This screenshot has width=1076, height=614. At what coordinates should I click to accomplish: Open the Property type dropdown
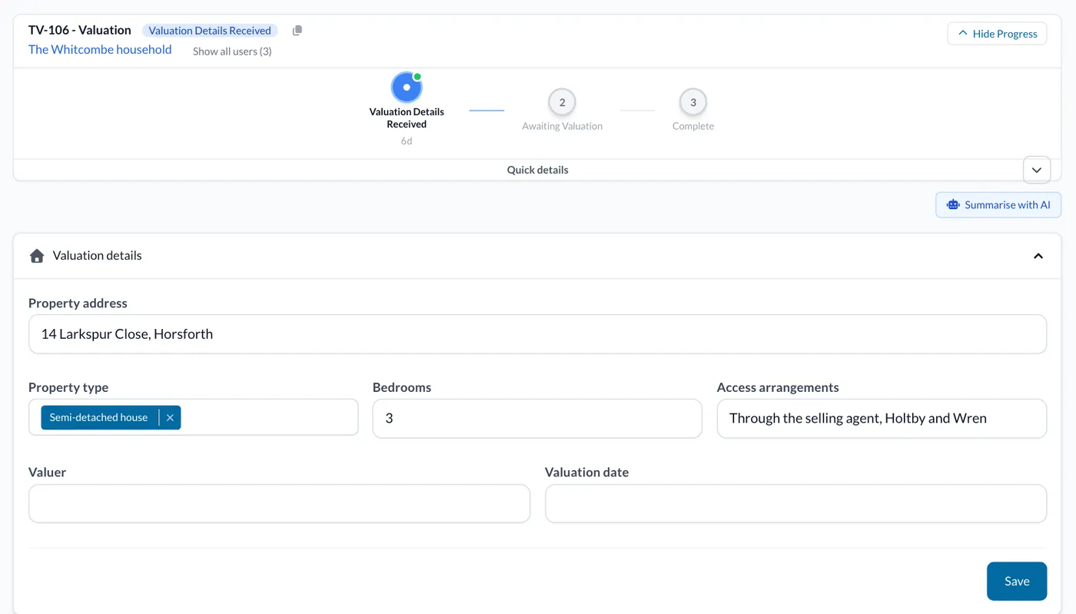tap(194, 417)
